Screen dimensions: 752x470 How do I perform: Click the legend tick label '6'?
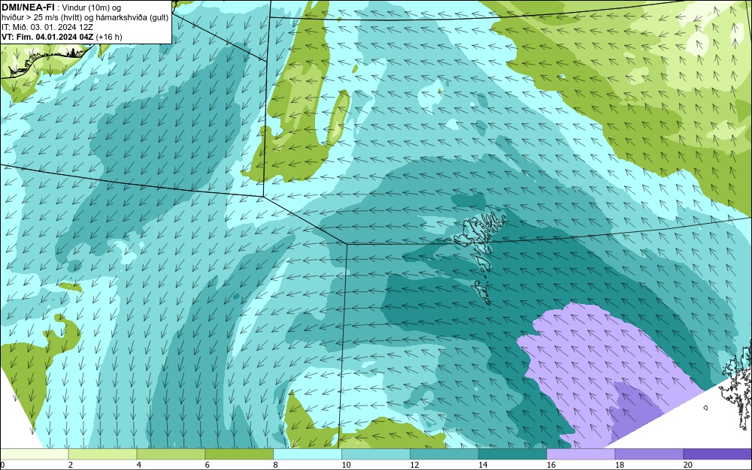(208, 465)
